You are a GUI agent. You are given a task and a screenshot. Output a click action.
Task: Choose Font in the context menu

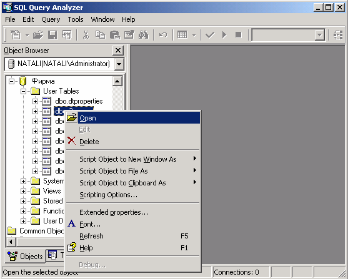pyautogui.click(x=133, y=224)
